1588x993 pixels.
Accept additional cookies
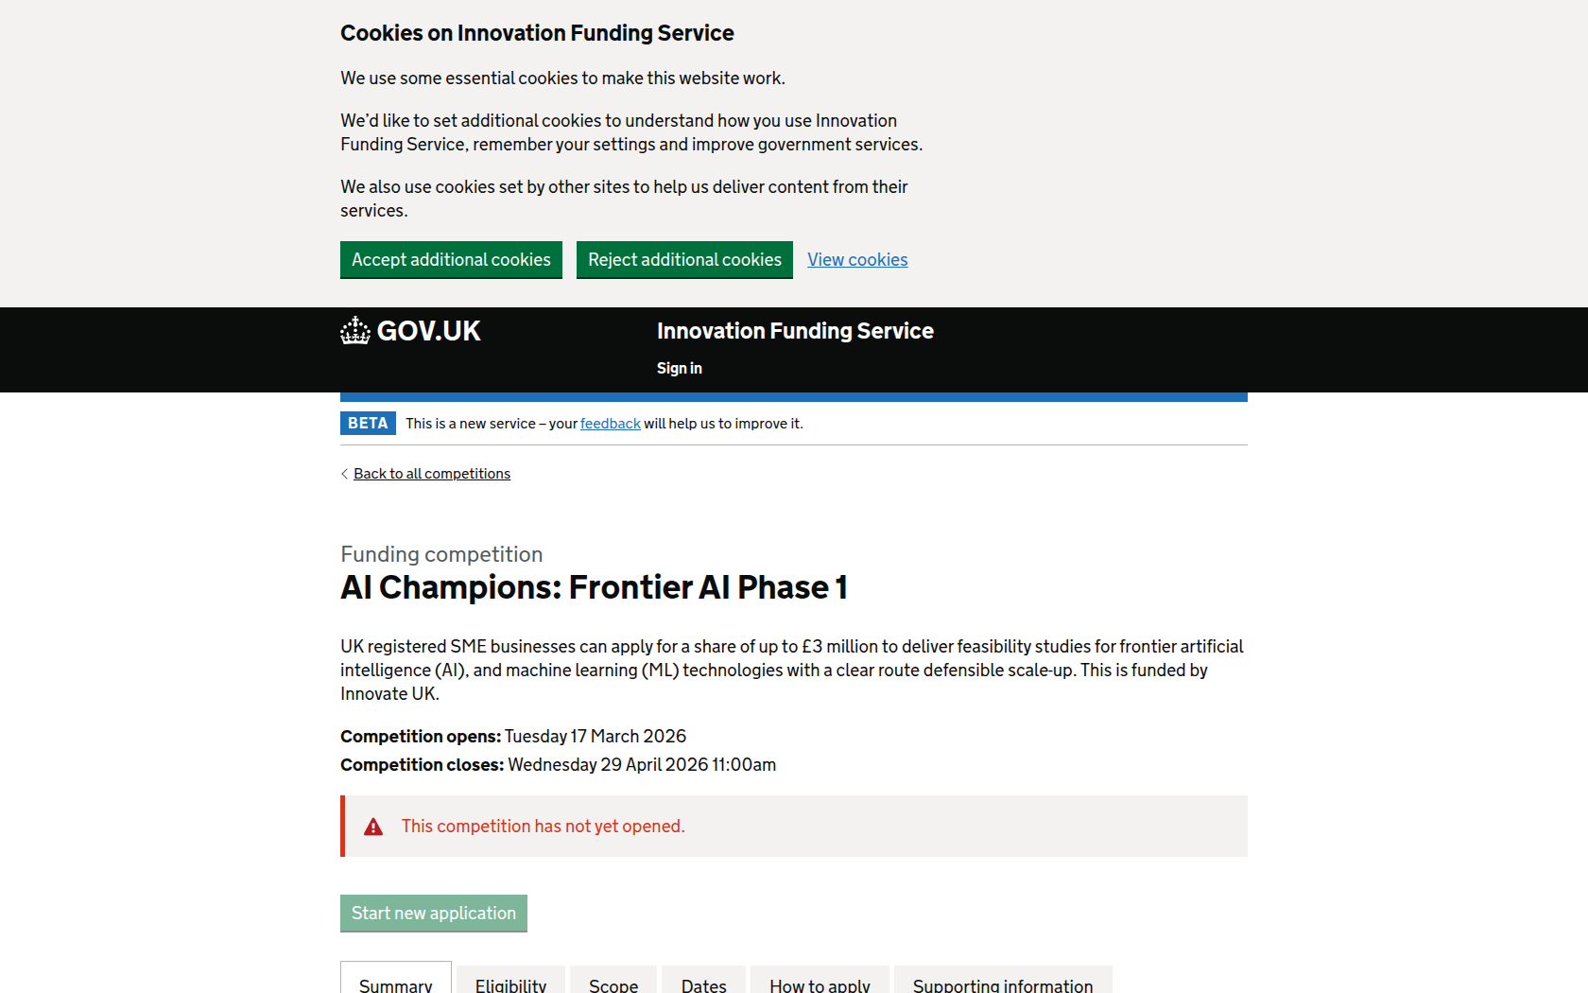pyautogui.click(x=451, y=260)
